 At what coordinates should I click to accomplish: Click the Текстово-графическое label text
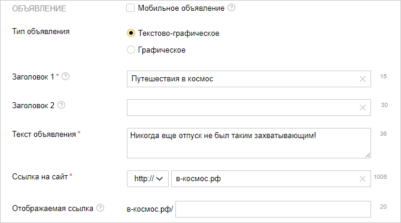(x=179, y=33)
